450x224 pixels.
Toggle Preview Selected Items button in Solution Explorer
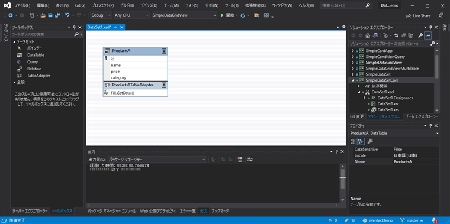428,35
